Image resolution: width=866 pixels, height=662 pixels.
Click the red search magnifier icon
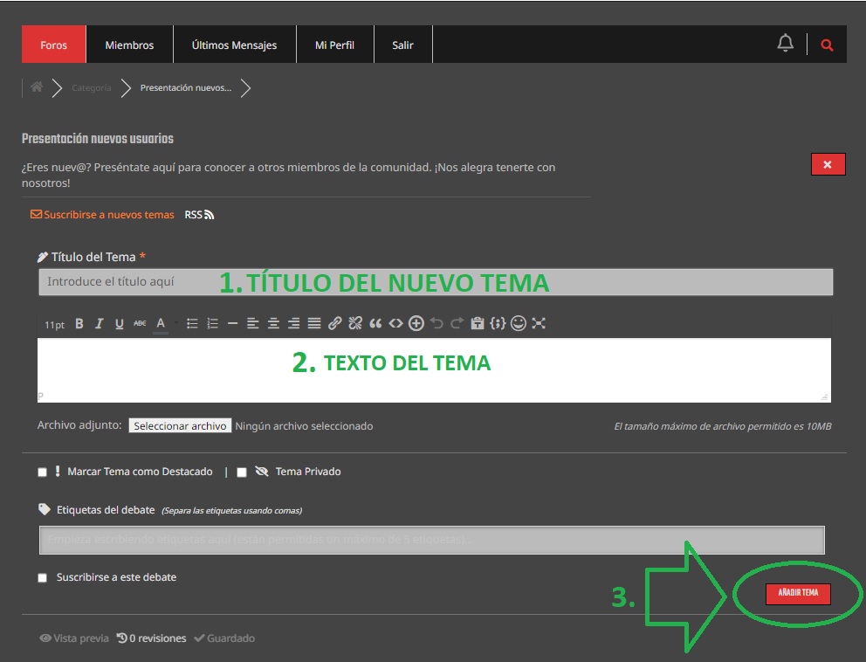click(x=827, y=45)
